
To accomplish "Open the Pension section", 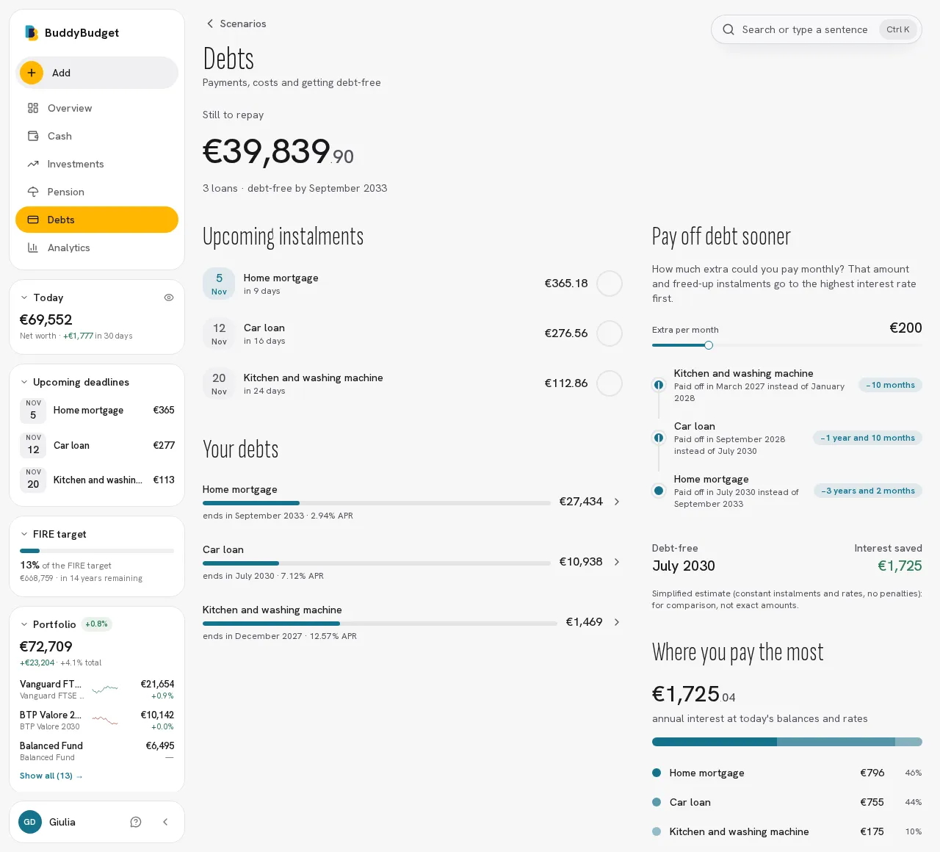I will pos(97,192).
